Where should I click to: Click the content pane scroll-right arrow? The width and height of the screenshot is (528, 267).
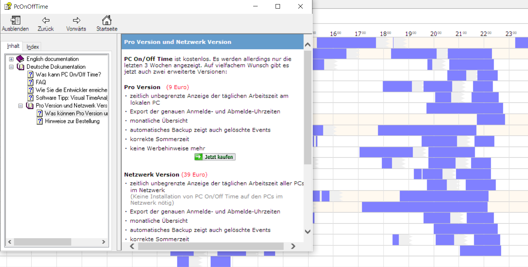(x=293, y=246)
